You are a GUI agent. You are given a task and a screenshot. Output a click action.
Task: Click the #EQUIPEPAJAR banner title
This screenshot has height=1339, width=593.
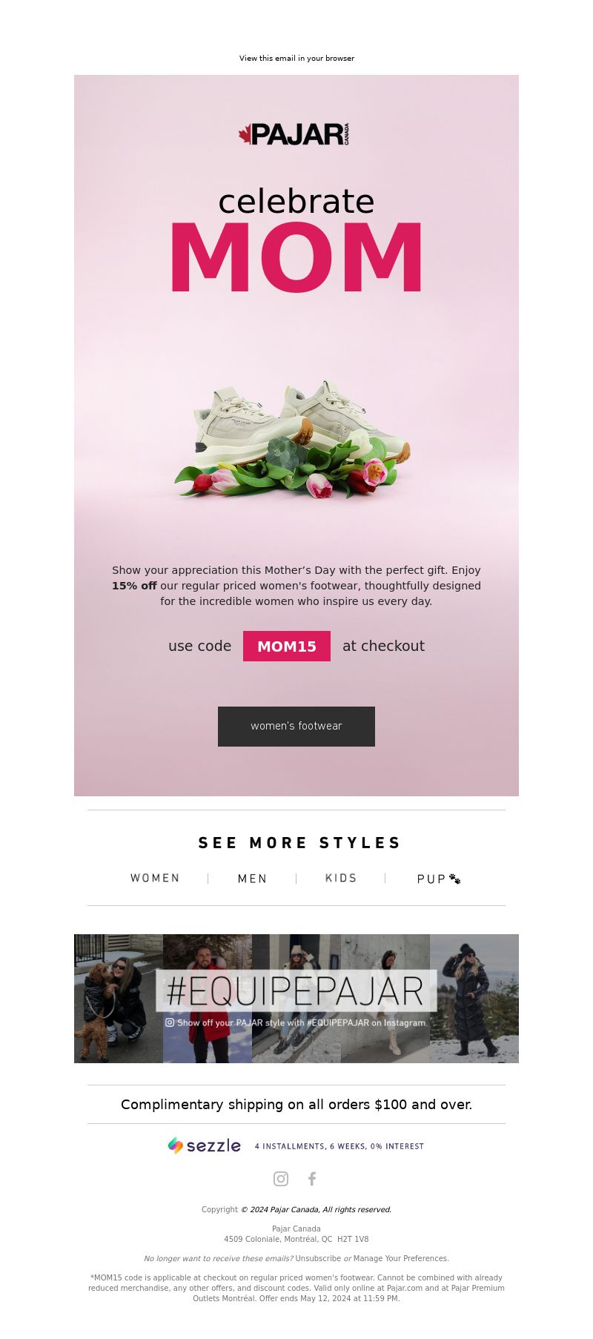point(295,991)
